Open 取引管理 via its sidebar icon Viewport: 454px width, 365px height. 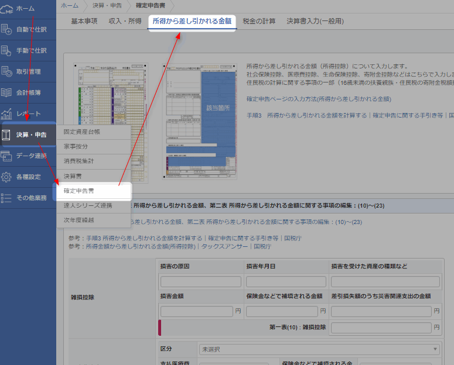pos(7,71)
